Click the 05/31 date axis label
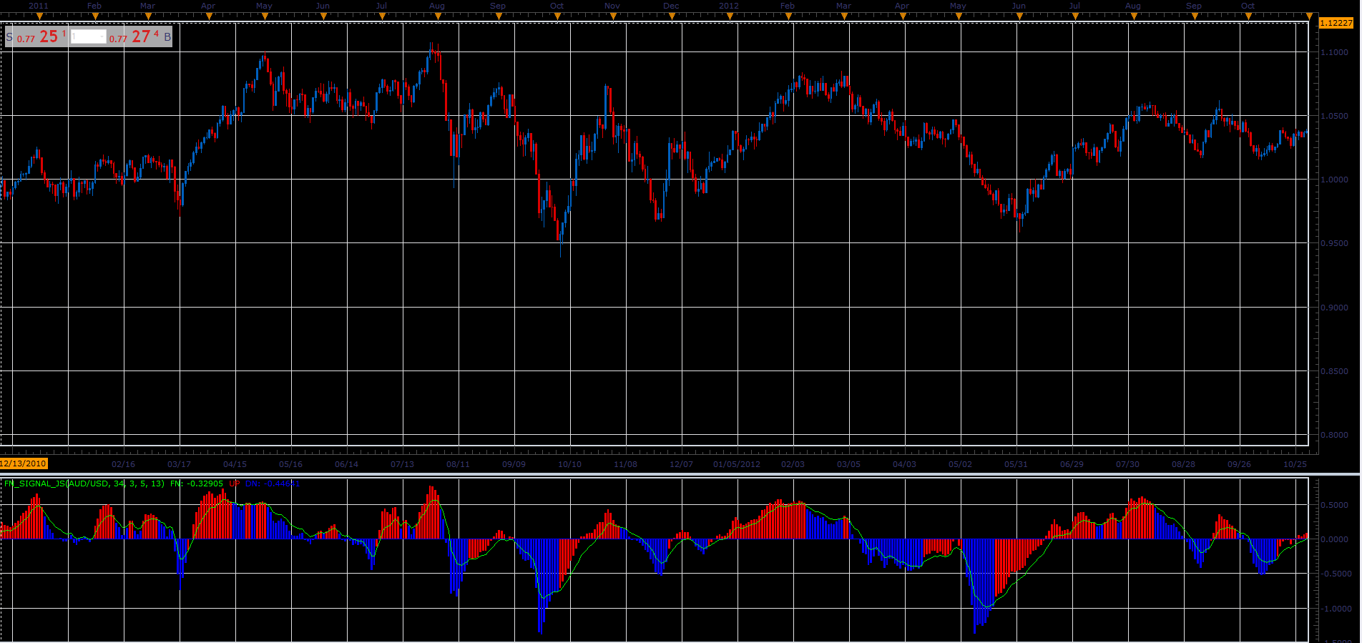Viewport: 1362px width, 643px height. coord(1016,464)
